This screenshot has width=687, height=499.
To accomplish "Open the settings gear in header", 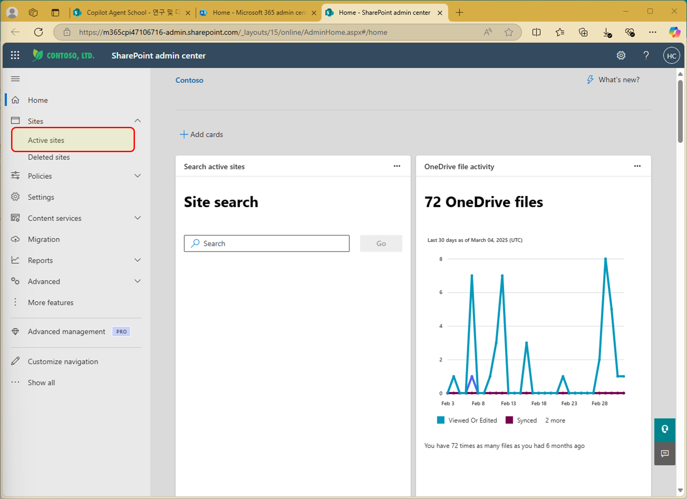I will [x=621, y=55].
